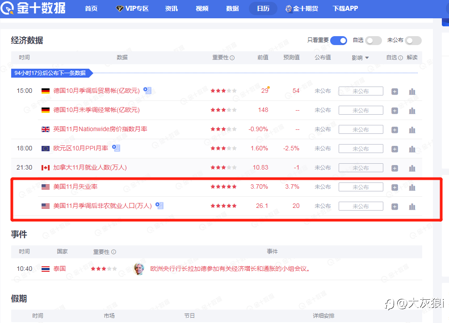Screen dimensions: 449x323
Task: Add 英国11月Nationwide房价指数 to watchlist with plus
Action: 394,130
